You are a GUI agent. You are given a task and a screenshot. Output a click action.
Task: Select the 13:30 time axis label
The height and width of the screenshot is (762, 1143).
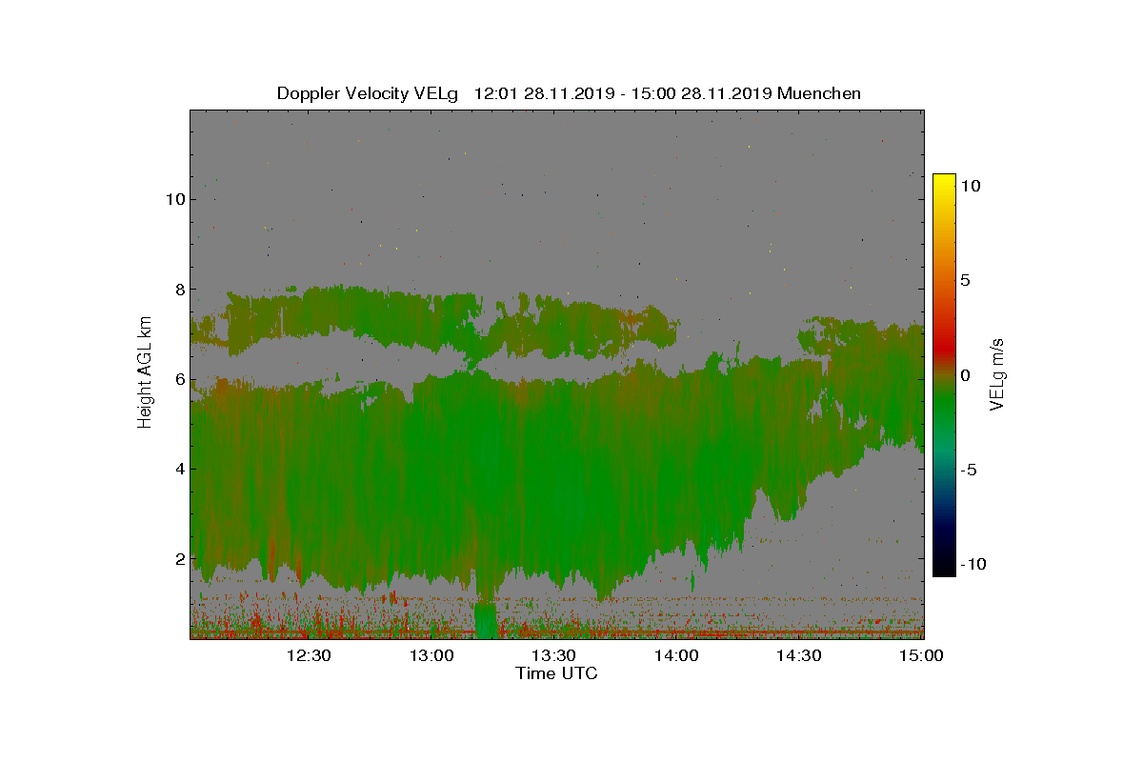point(553,655)
